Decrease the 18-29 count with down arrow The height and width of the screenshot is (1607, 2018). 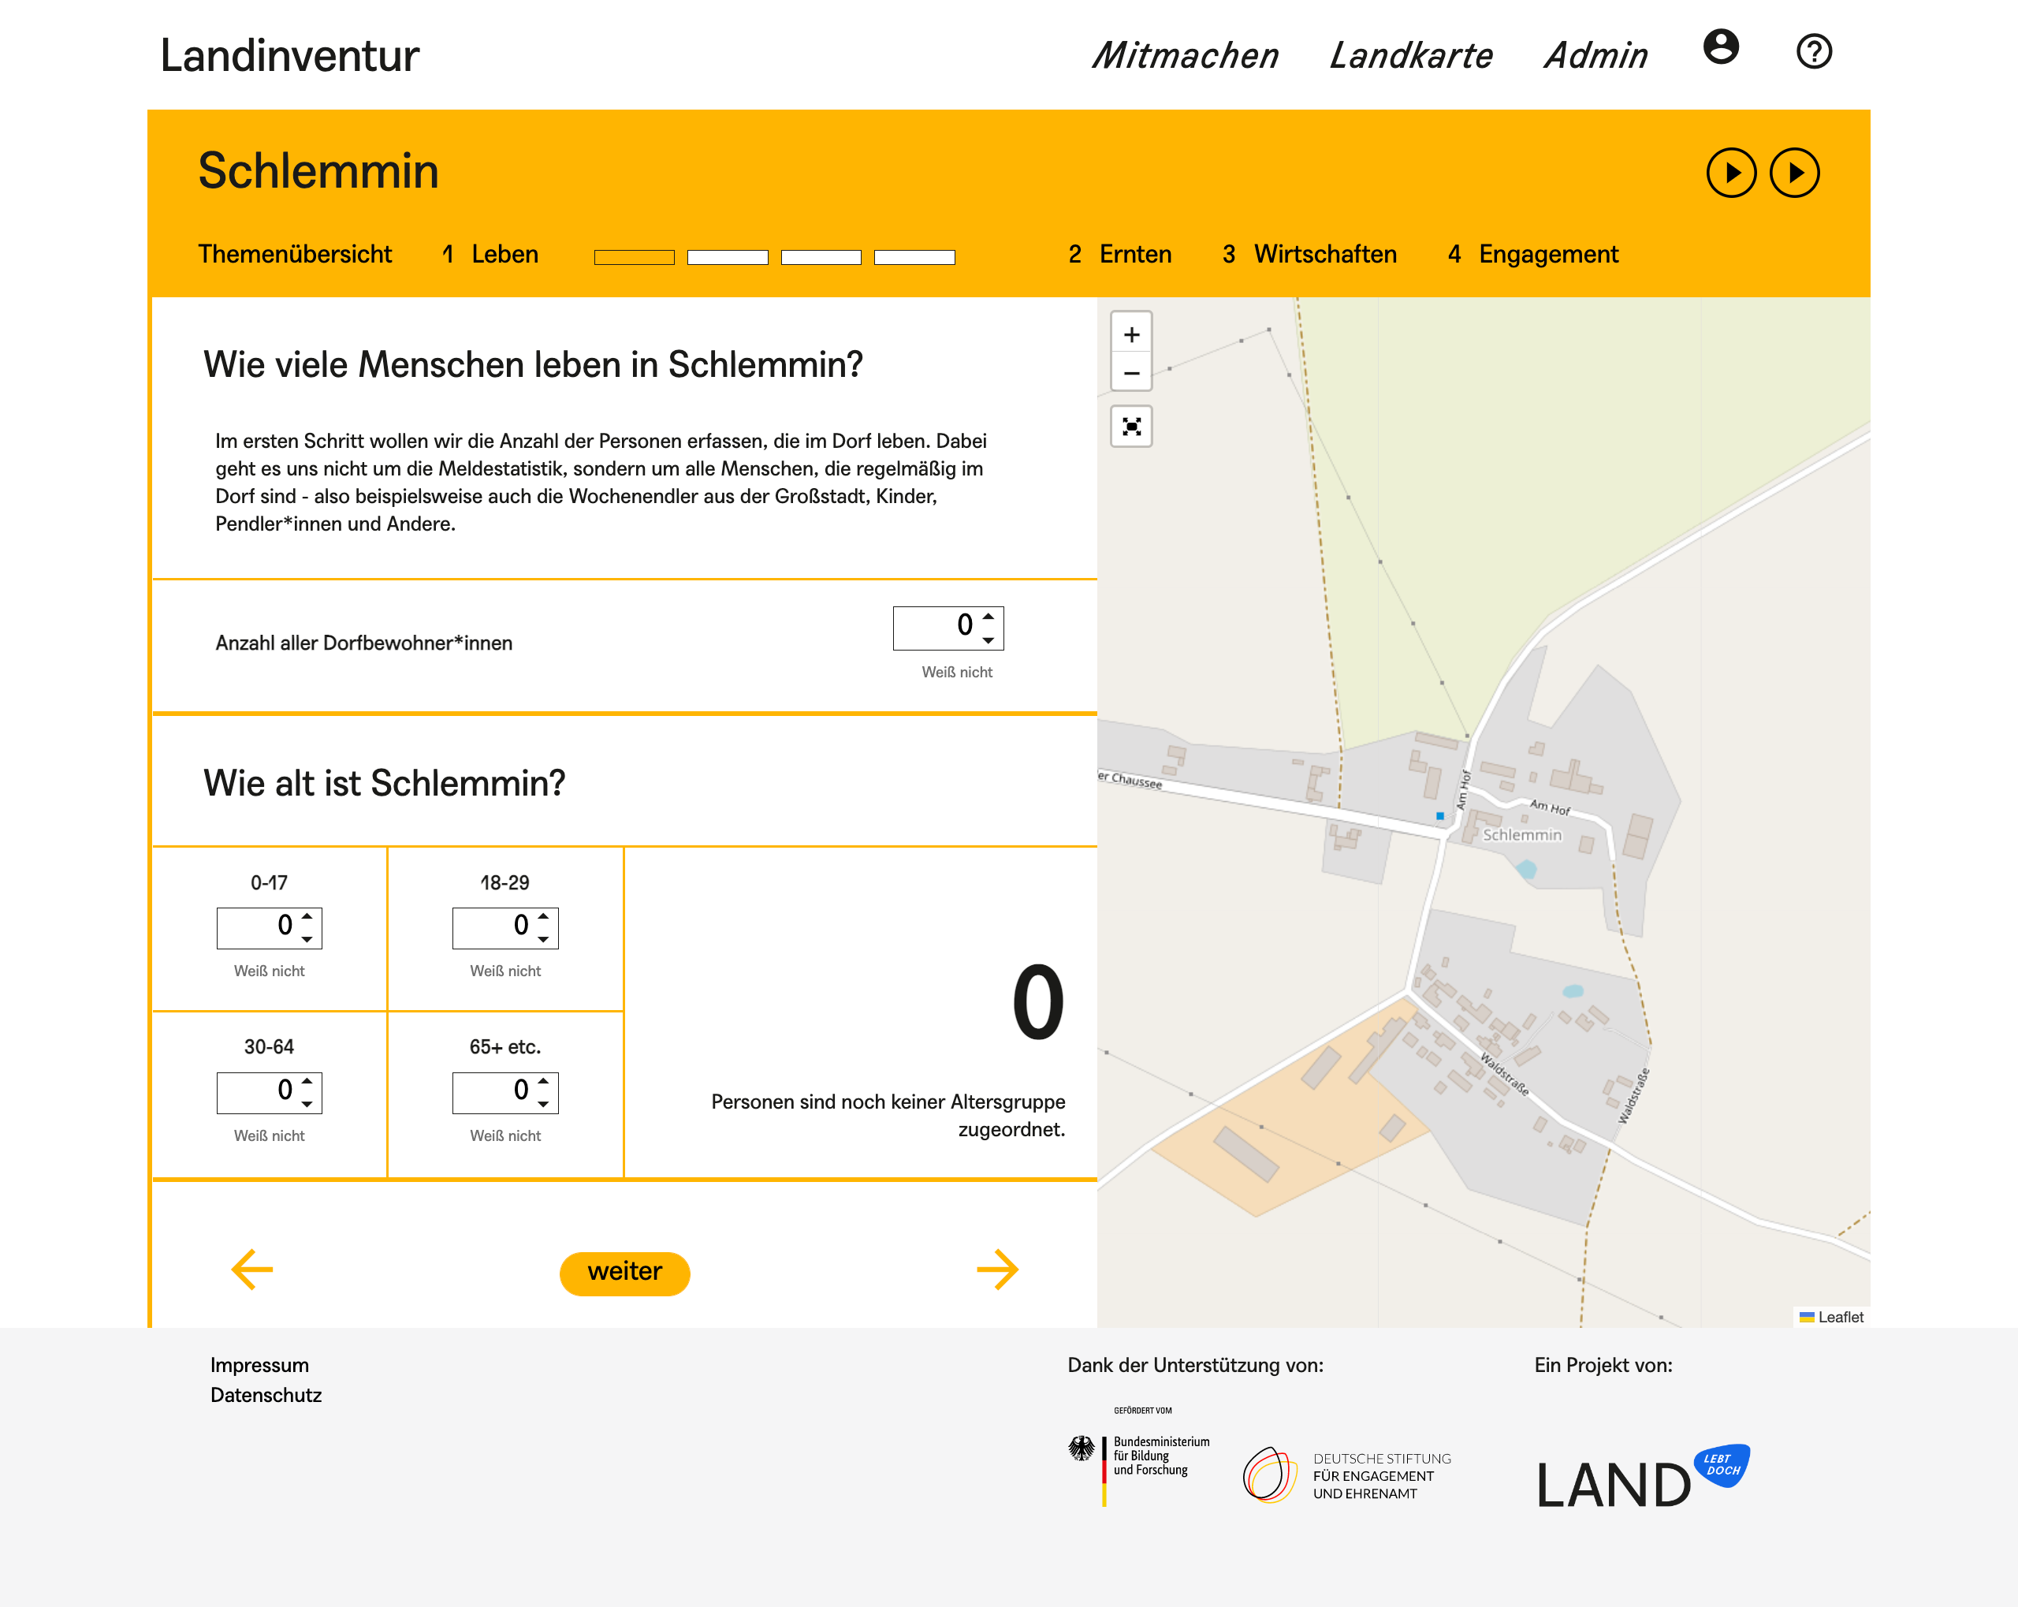pos(543,938)
